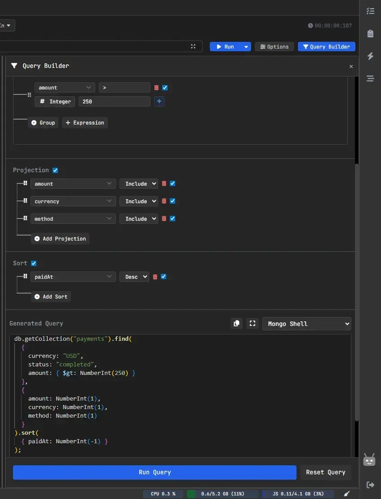Open the Options menu
Screen dimensions: 381x499
(x=274, y=47)
